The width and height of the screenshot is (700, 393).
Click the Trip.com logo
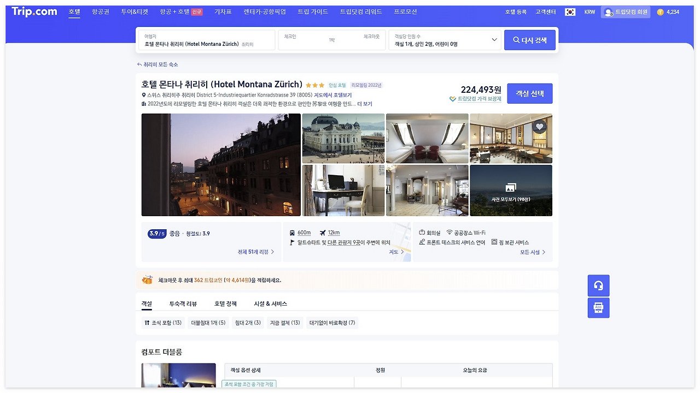point(34,11)
